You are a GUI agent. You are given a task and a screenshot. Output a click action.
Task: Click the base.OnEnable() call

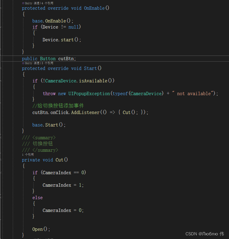click(53, 21)
